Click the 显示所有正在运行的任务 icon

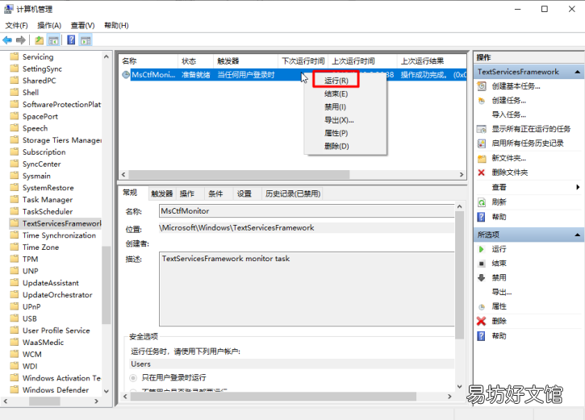click(x=482, y=129)
